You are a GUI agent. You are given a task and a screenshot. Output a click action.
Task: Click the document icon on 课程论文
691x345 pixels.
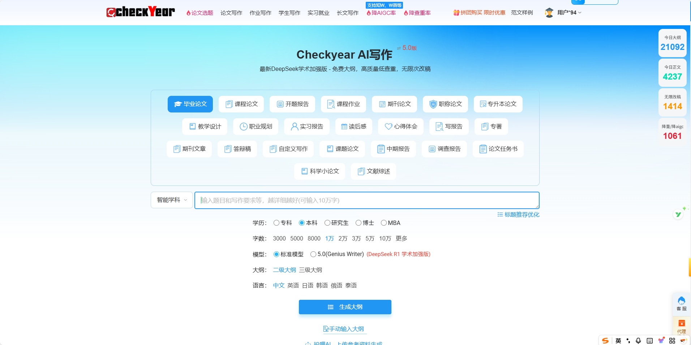pyautogui.click(x=229, y=104)
